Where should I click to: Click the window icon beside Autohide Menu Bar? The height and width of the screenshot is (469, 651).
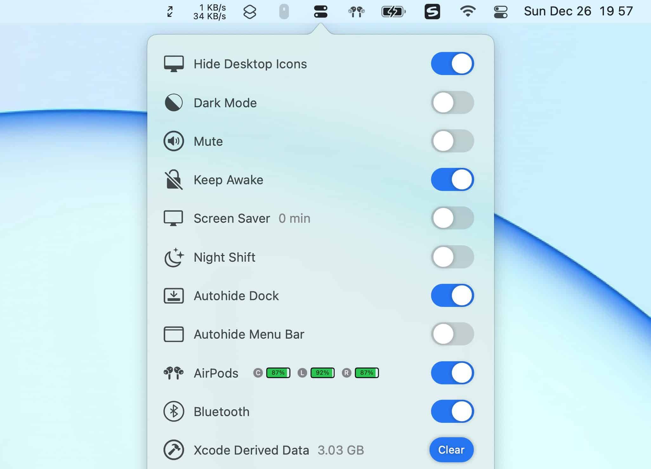click(x=174, y=334)
